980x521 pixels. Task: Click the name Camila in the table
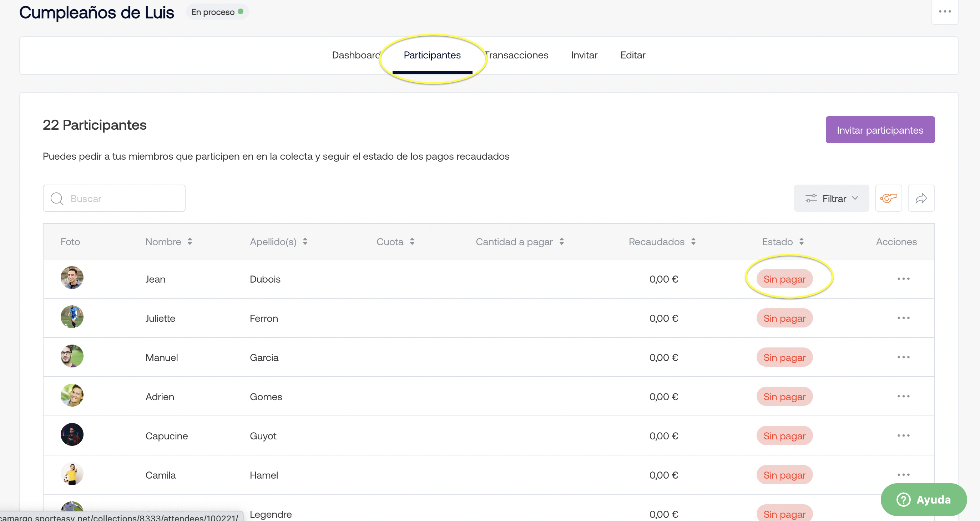(161, 475)
